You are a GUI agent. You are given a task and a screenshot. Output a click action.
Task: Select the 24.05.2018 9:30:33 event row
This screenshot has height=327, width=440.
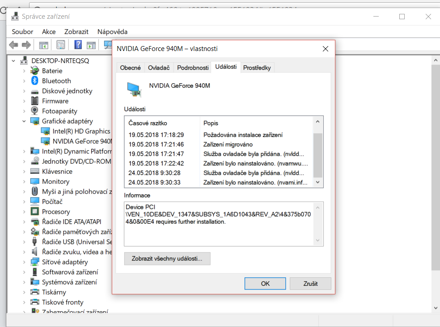219,183
